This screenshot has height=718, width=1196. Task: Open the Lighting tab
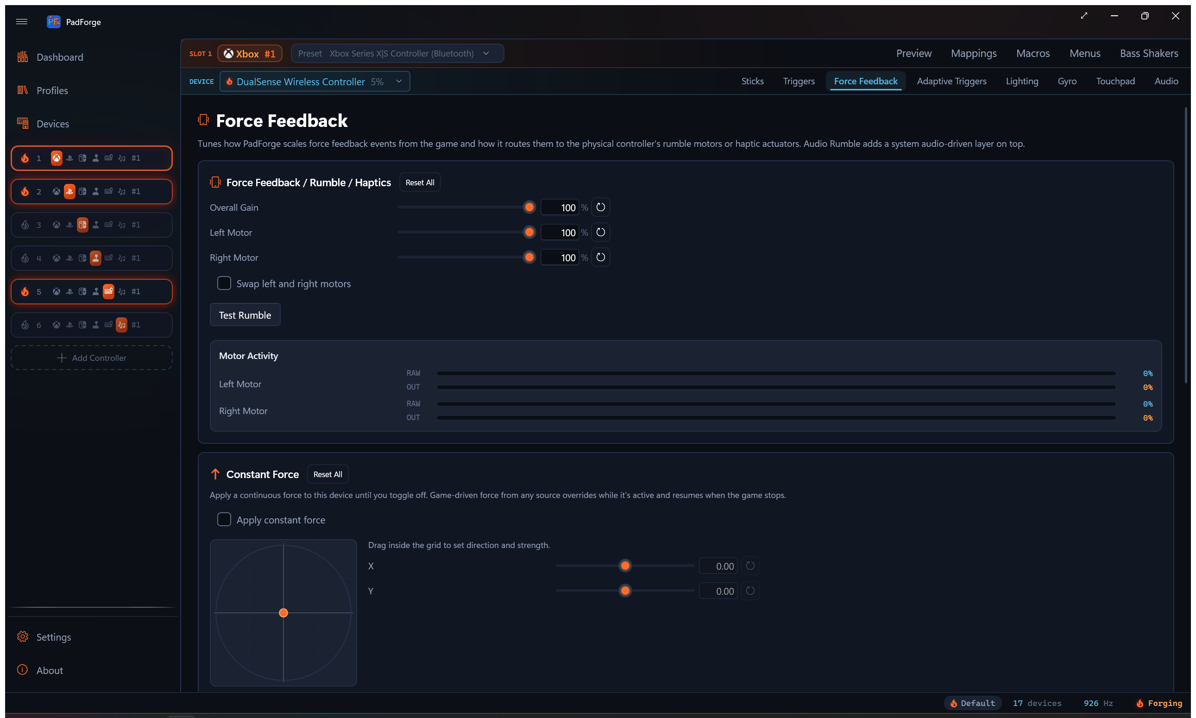click(x=1022, y=81)
